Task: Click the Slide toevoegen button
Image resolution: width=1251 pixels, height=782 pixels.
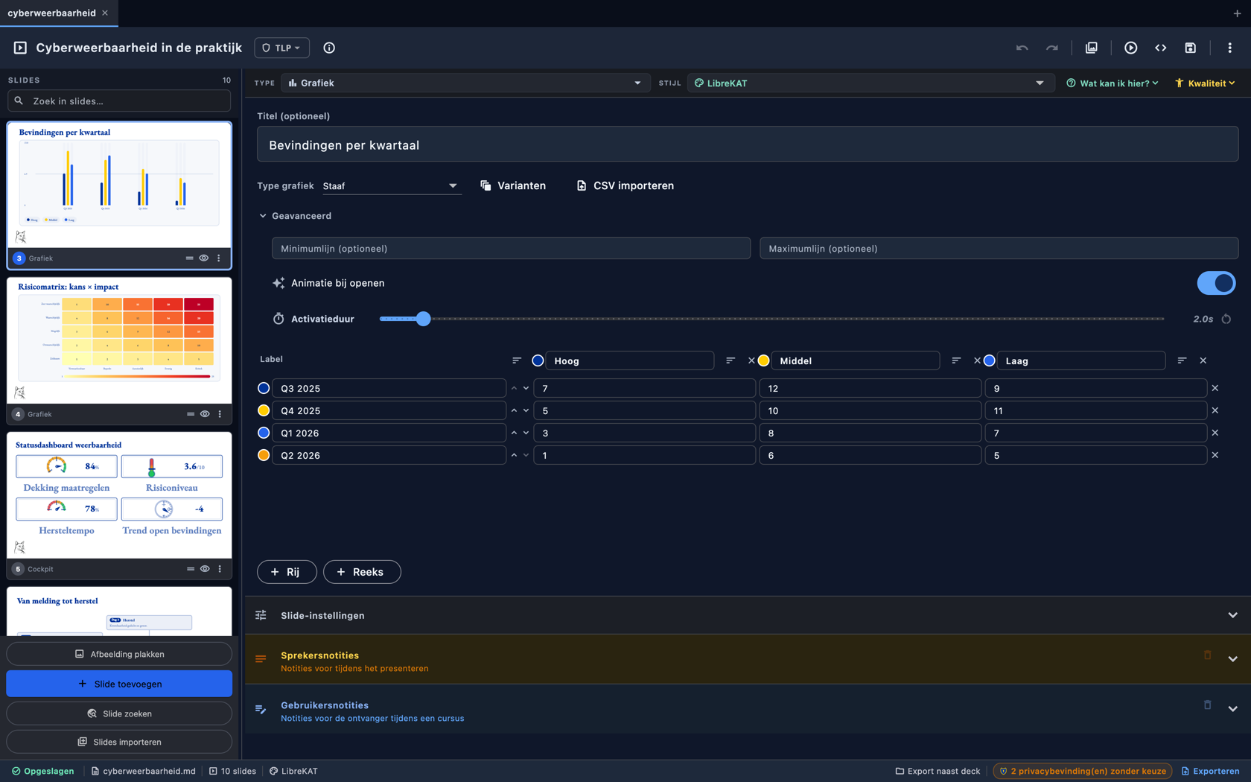Action: click(x=119, y=684)
